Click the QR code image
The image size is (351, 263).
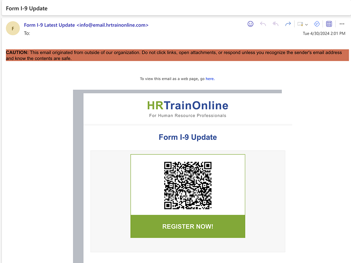(188, 185)
